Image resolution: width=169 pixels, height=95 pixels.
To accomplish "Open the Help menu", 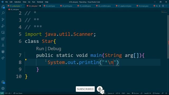I will click(46, 2).
